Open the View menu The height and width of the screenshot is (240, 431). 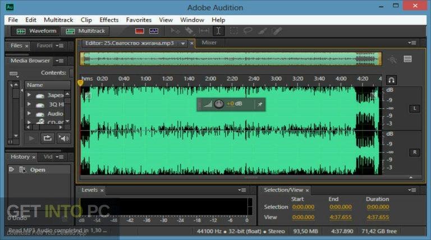point(166,20)
